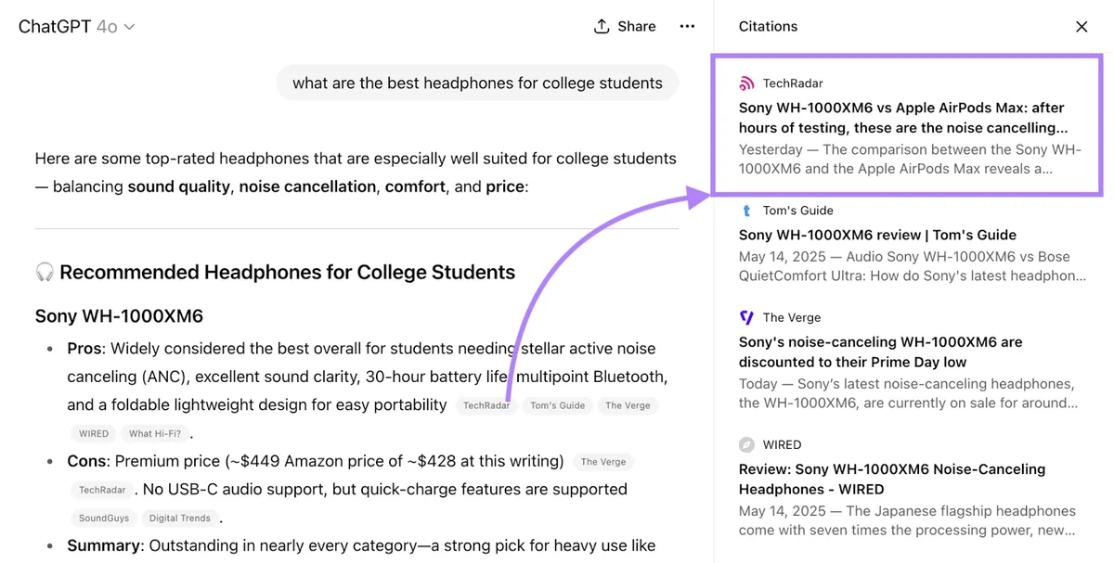Click the "Today — Sony's latest" snippet text
The height and width of the screenshot is (563, 1114).
907,393
